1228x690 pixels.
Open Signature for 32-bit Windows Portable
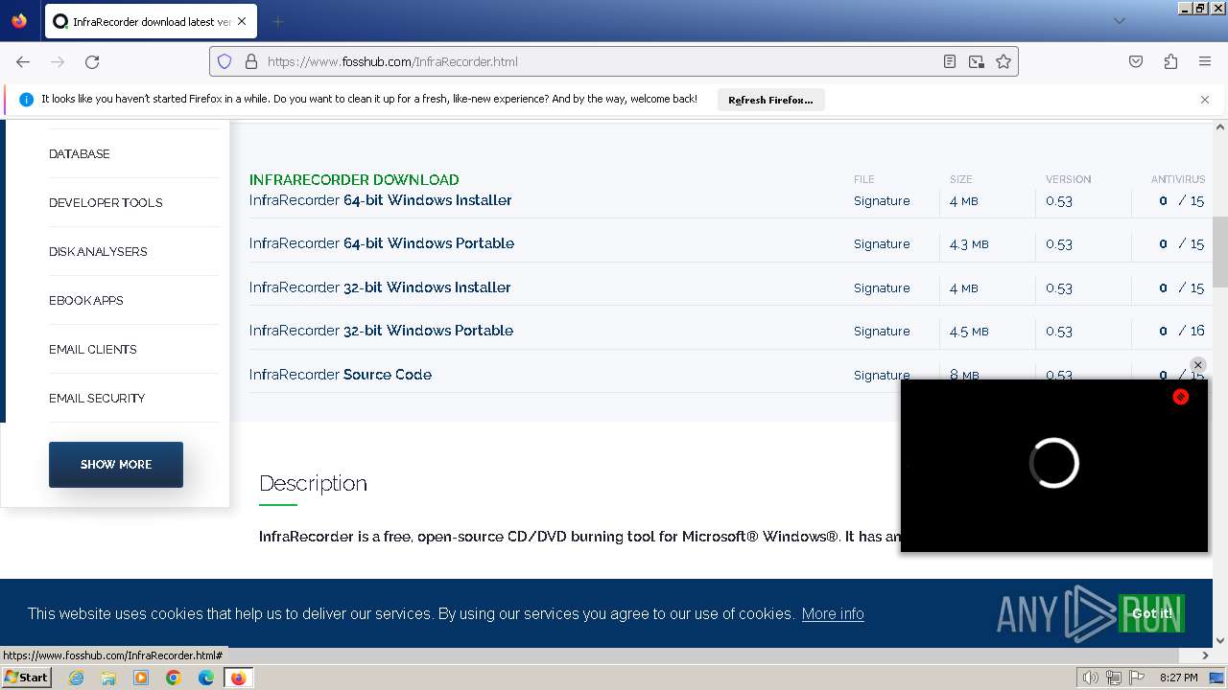pyautogui.click(x=882, y=332)
